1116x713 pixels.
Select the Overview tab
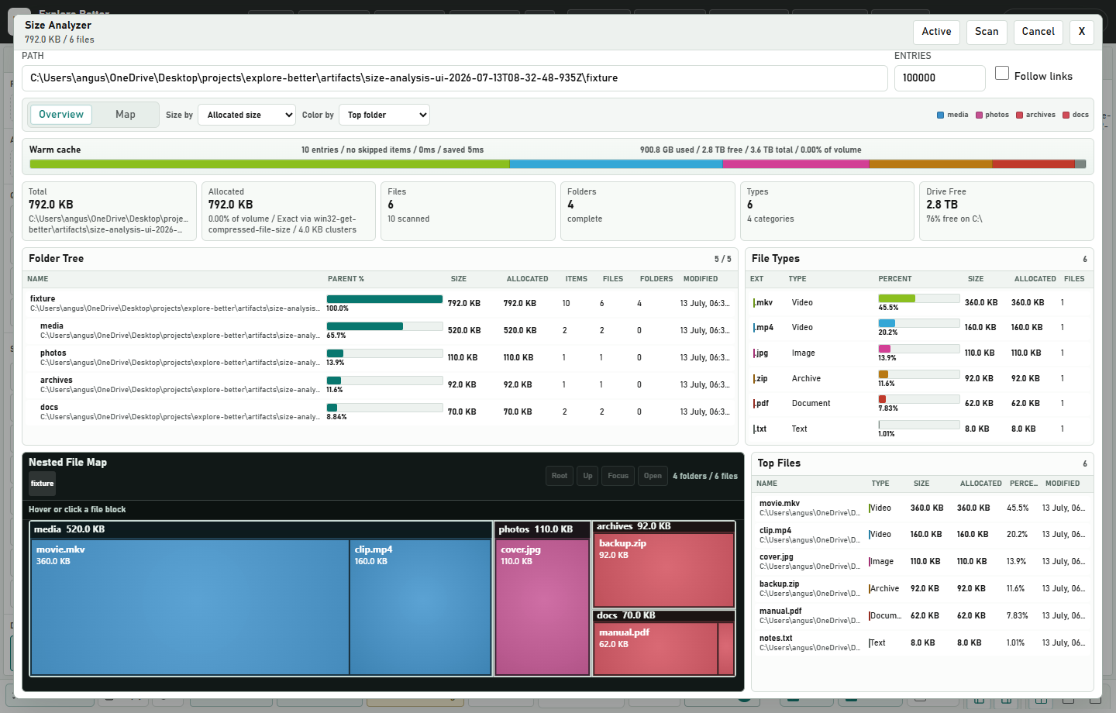(61, 115)
